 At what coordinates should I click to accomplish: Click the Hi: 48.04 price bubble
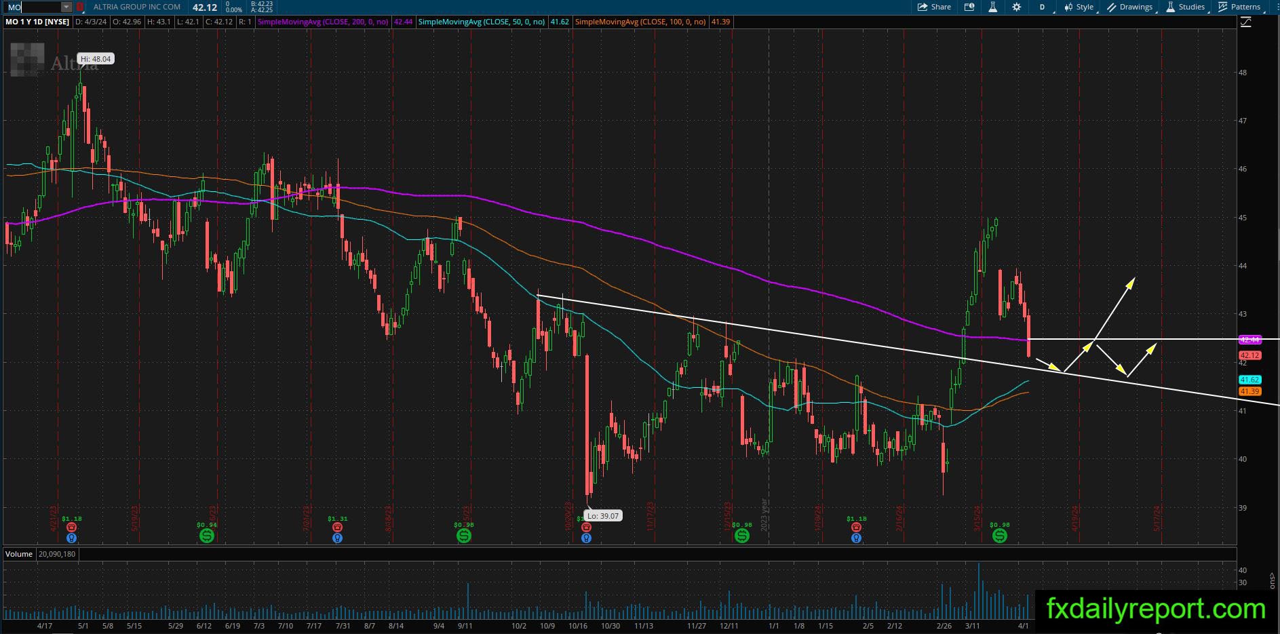click(x=96, y=59)
